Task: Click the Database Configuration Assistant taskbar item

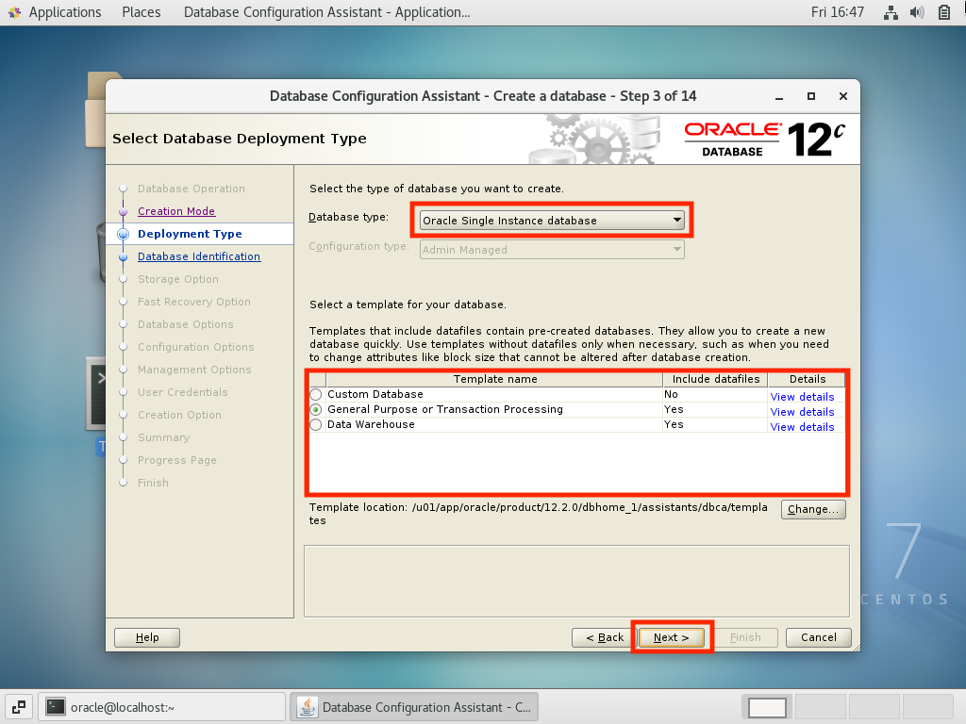Action: click(415, 707)
